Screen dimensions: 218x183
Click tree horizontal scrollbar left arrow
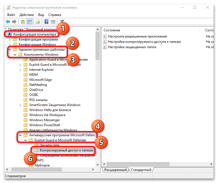[7, 169]
